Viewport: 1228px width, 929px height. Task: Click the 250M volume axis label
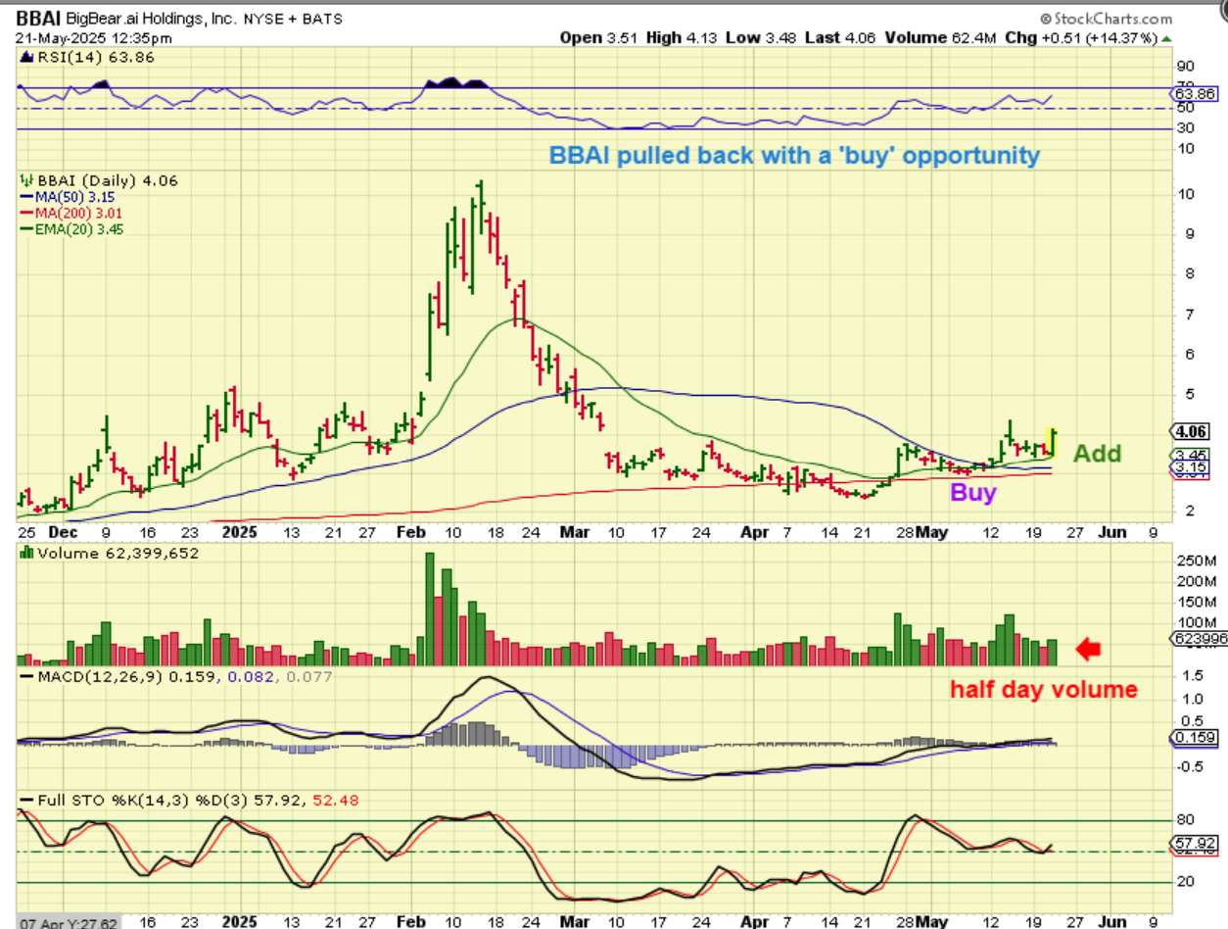1197,561
